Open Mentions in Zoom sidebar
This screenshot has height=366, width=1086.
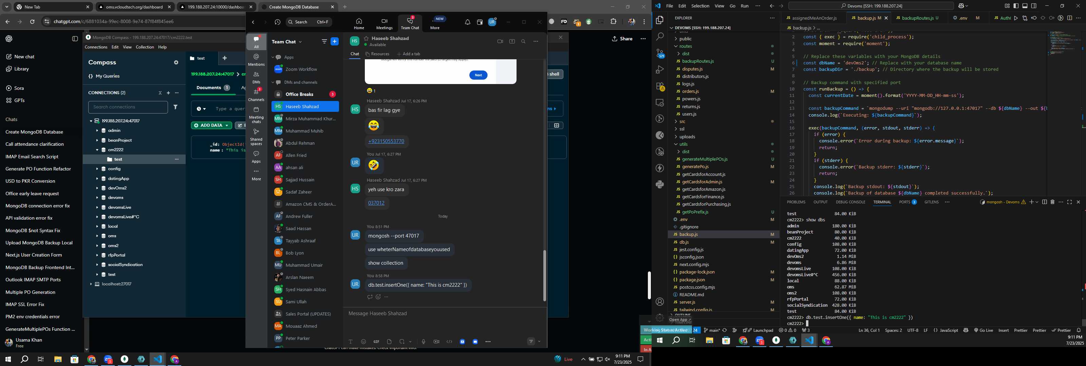click(256, 60)
